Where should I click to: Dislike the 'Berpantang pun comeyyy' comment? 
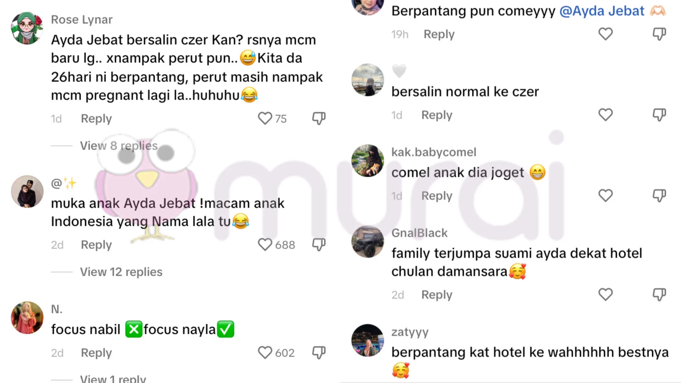coord(659,34)
